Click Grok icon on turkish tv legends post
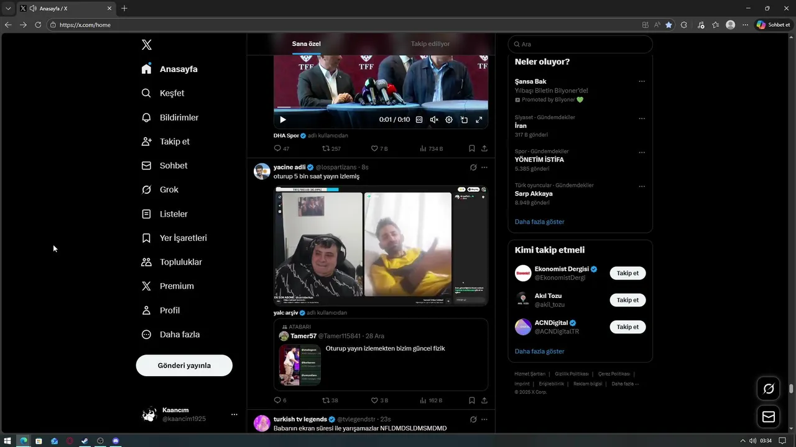 click(473, 420)
